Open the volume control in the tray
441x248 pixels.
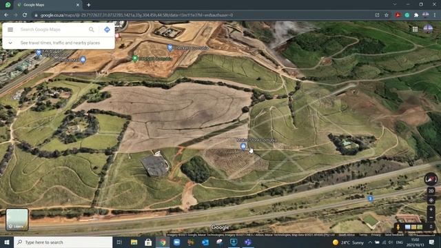(x=391, y=242)
